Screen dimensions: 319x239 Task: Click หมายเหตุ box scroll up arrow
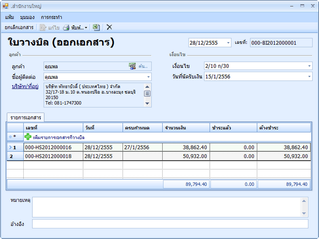(304, 201)
